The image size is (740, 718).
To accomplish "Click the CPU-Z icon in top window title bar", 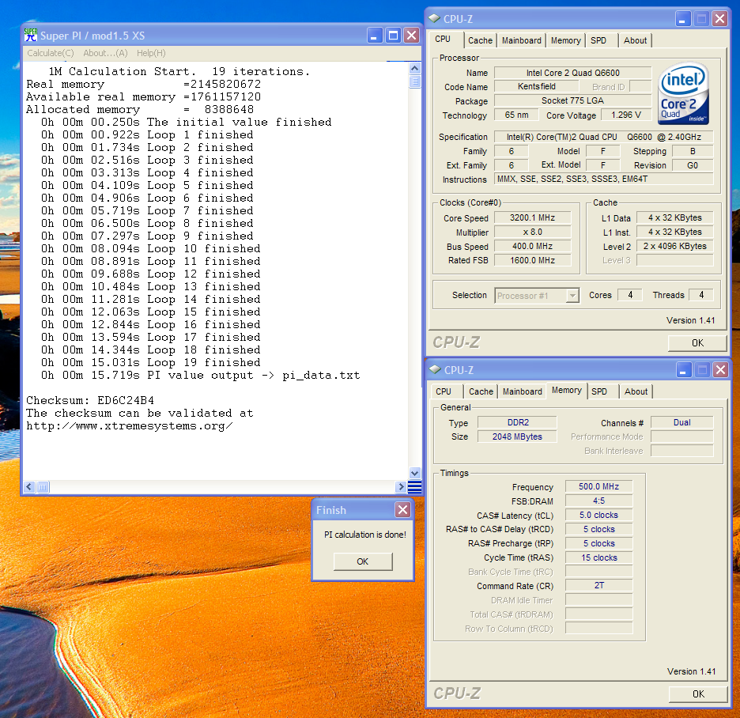I will coord(435,18).
